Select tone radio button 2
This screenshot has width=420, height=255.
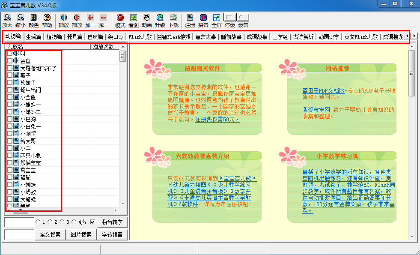[x=50, y=222]
